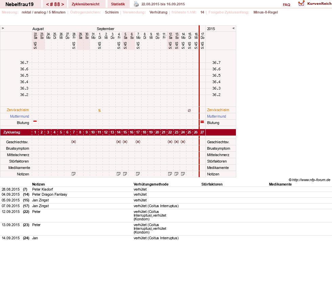
Task: Open the KurvenReich logo icon
Action: click(301, 3)
